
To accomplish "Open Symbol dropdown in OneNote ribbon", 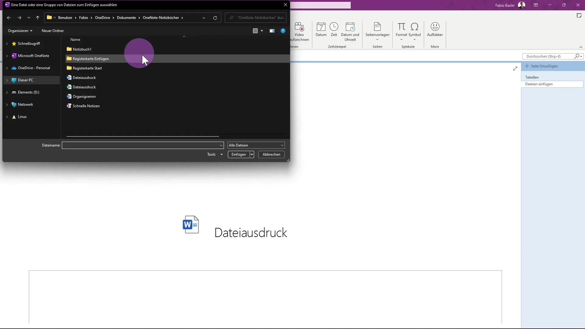I will click(415, 32).
